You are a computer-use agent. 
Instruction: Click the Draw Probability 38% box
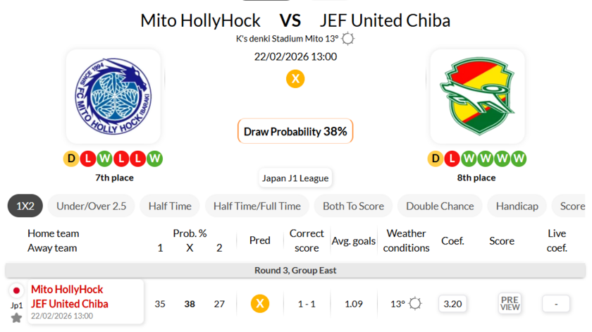[295, 131]
